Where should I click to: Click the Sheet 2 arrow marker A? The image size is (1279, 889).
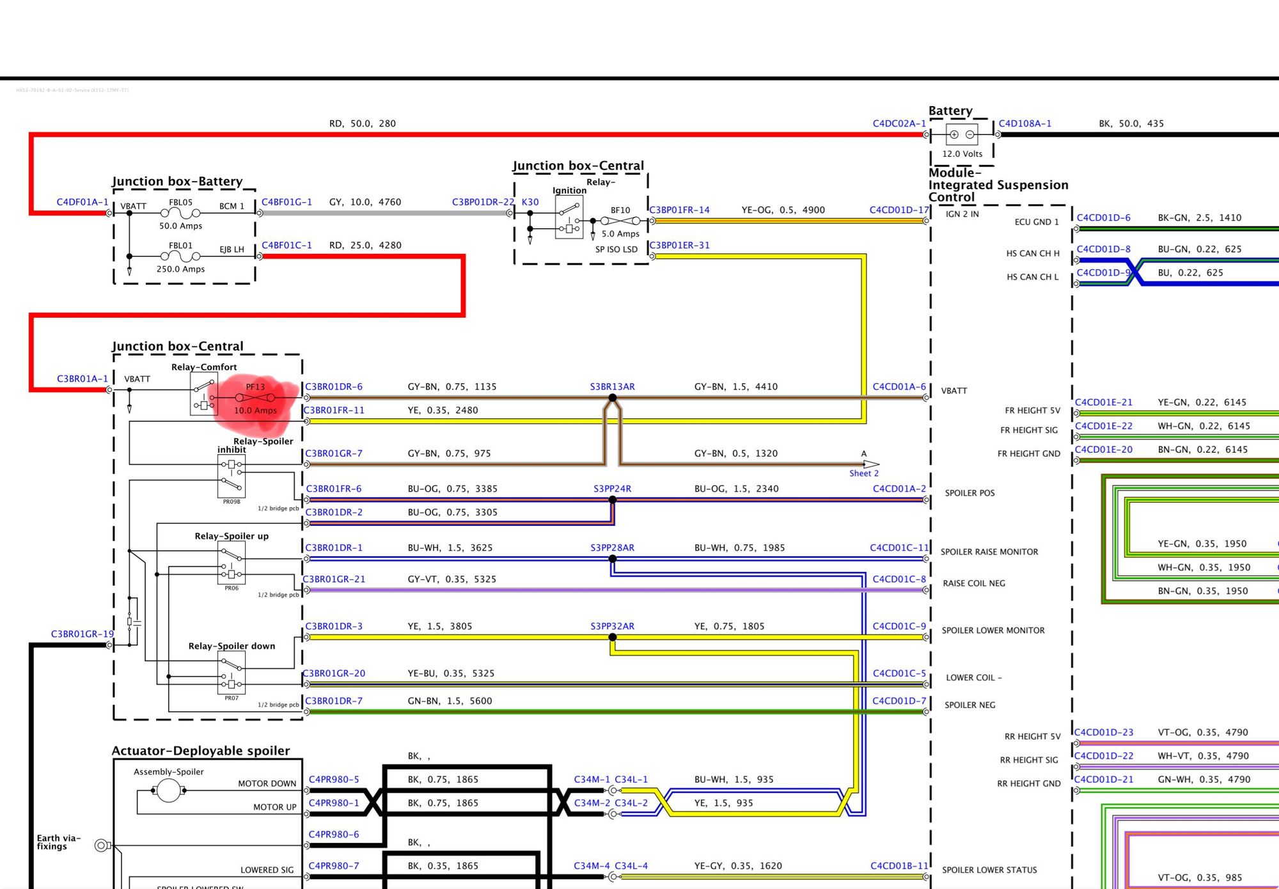(x=871, y=464)
